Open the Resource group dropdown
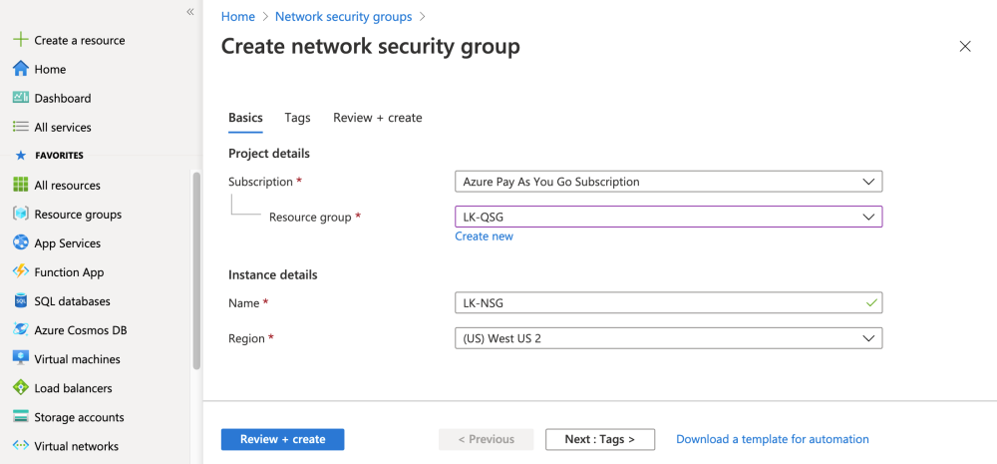This screenshot has height=464, width=997. point(668,217)
